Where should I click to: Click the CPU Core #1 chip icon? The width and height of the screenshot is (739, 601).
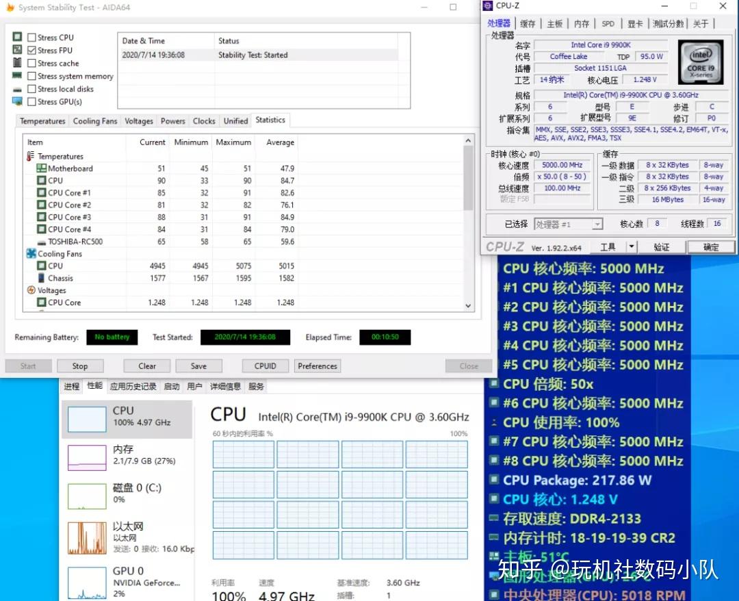tap(42, 193)
